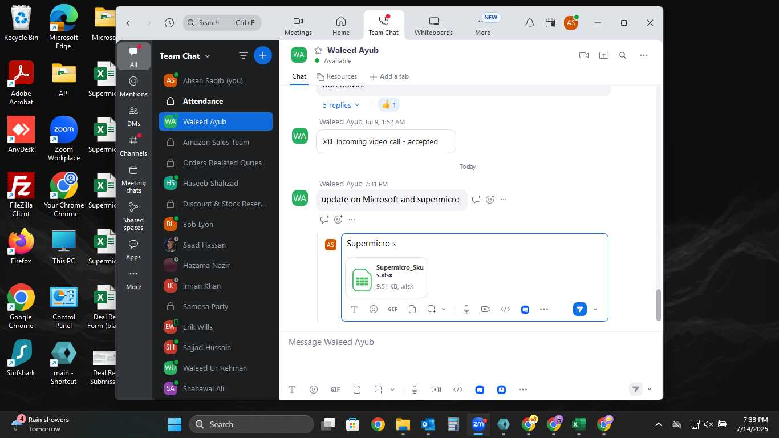Image resolution: width=779 pixels, height=438 pixels.
Task: Search within the Waleed Ayub chat
Action: [623, 55]
